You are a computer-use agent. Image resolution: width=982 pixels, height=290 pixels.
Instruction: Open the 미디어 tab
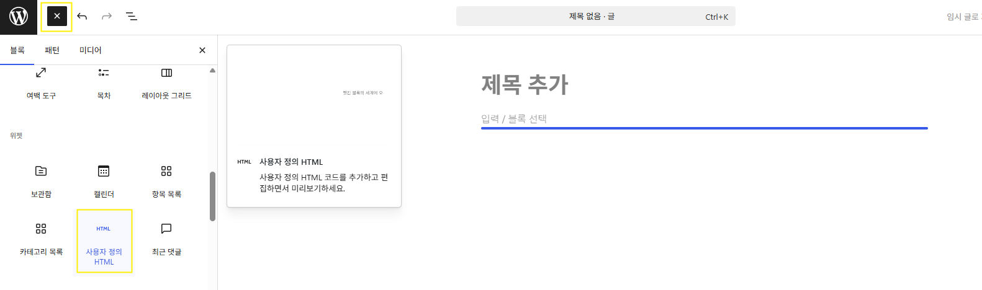point(90,50)
